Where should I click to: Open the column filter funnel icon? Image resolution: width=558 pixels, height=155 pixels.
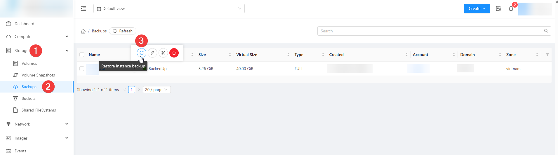[x=547, y=55]
